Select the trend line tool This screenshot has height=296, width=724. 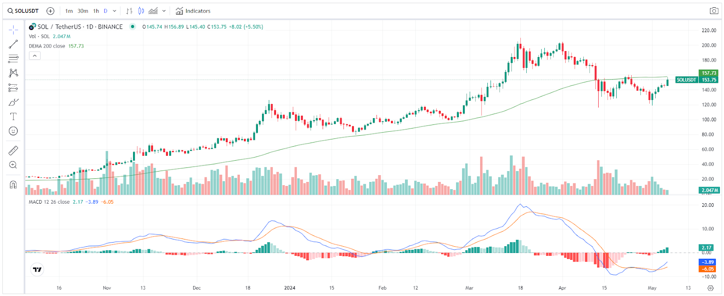[14, 44]
